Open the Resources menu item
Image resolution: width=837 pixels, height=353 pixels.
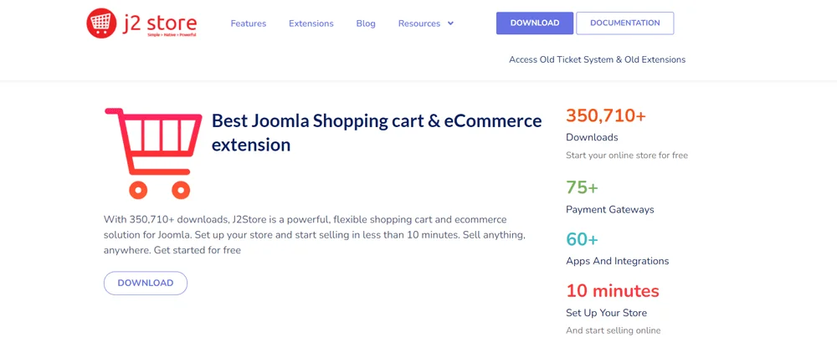pos(419,23)
